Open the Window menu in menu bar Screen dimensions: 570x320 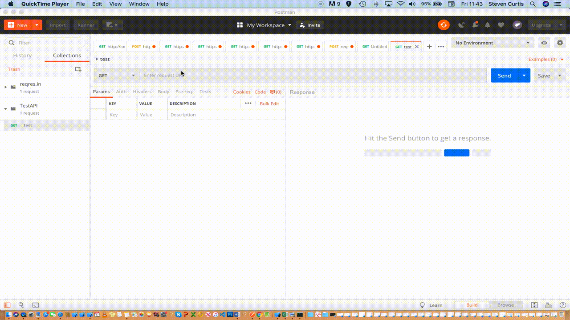click(139, 4)
